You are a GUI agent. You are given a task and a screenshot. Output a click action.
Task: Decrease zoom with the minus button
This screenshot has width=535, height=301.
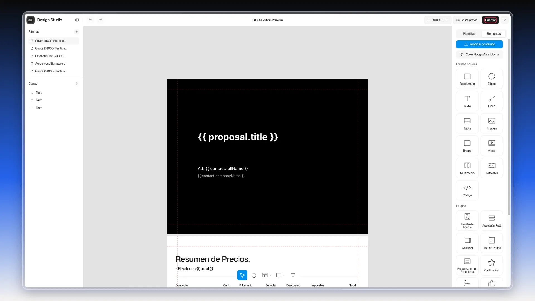click(429, 20)
